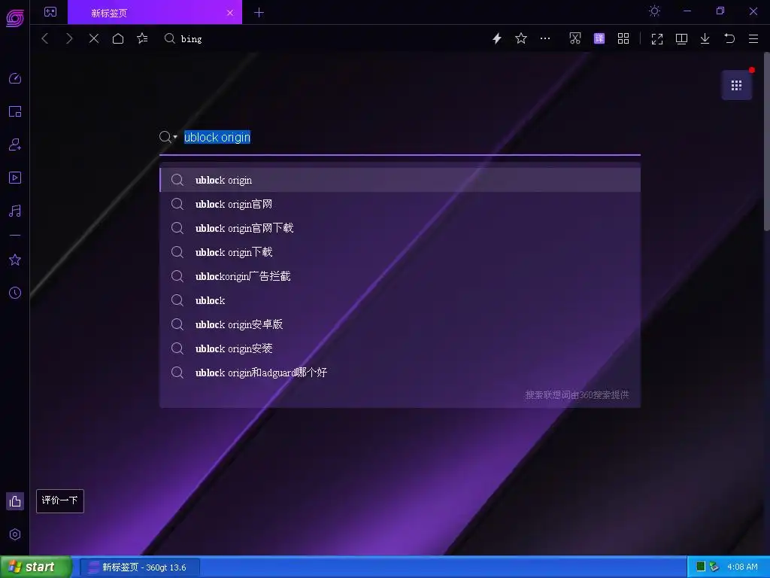Open the sidebar settings hexagon icon

pos(15,534)
